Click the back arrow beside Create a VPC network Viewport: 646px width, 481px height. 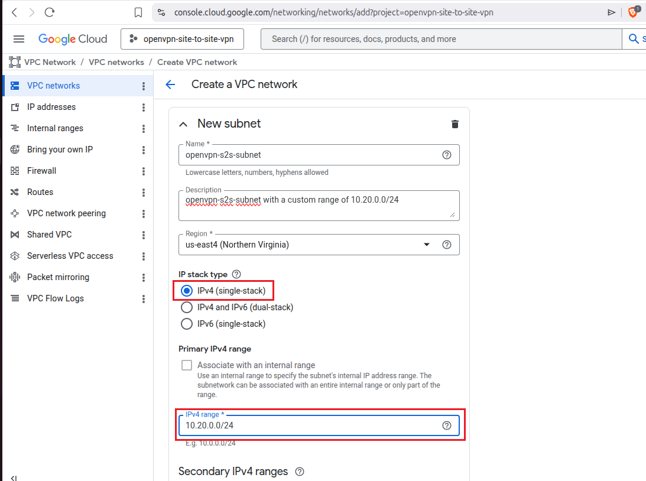pos(170,84)
